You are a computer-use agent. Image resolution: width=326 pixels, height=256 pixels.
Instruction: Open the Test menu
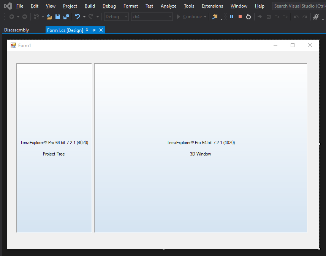[149, 6]
